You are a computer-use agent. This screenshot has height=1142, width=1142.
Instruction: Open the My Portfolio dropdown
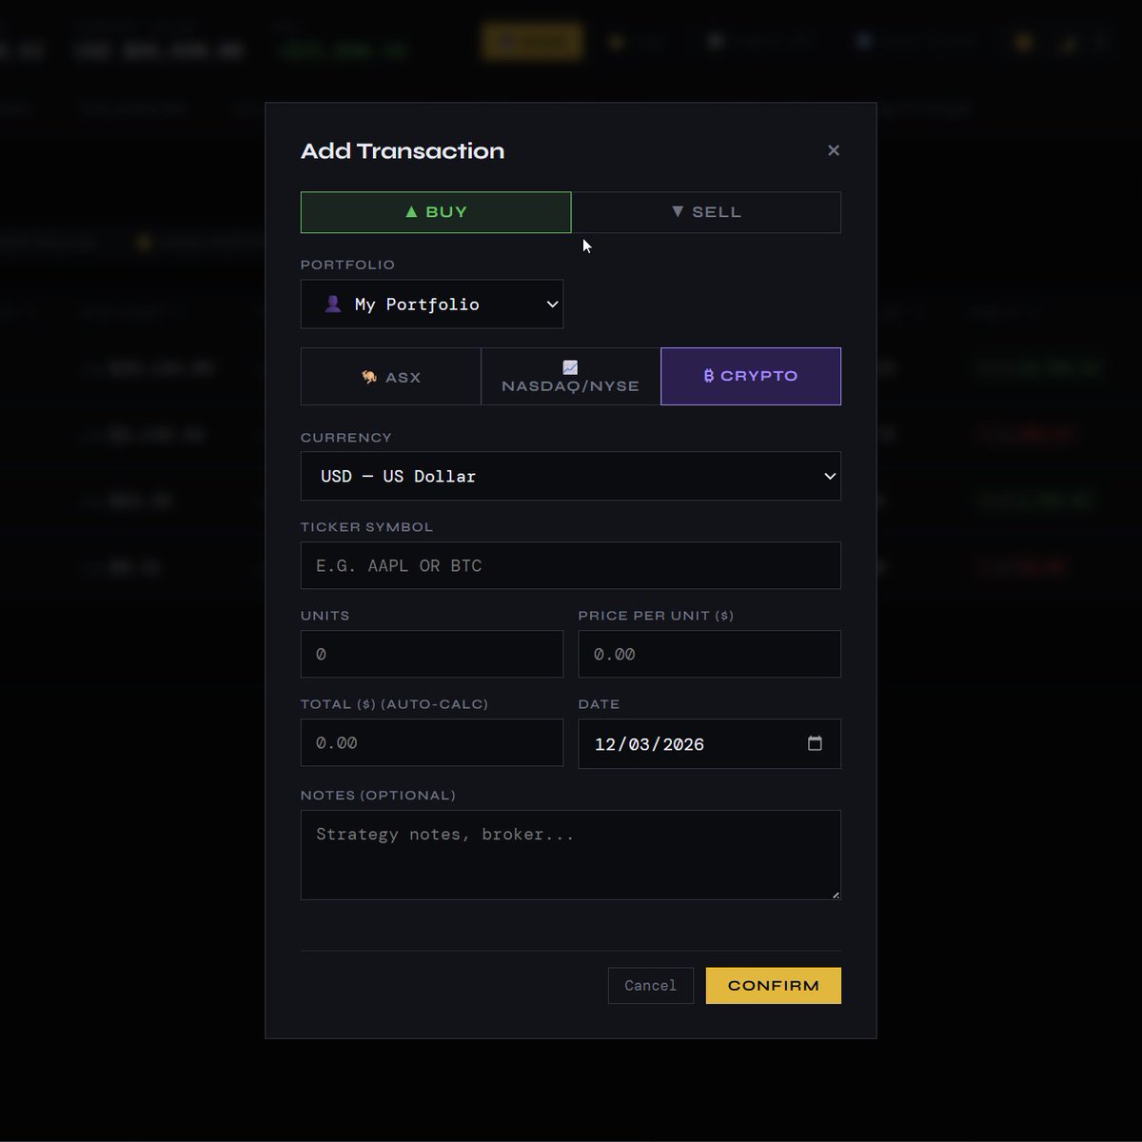click(432, 305)
